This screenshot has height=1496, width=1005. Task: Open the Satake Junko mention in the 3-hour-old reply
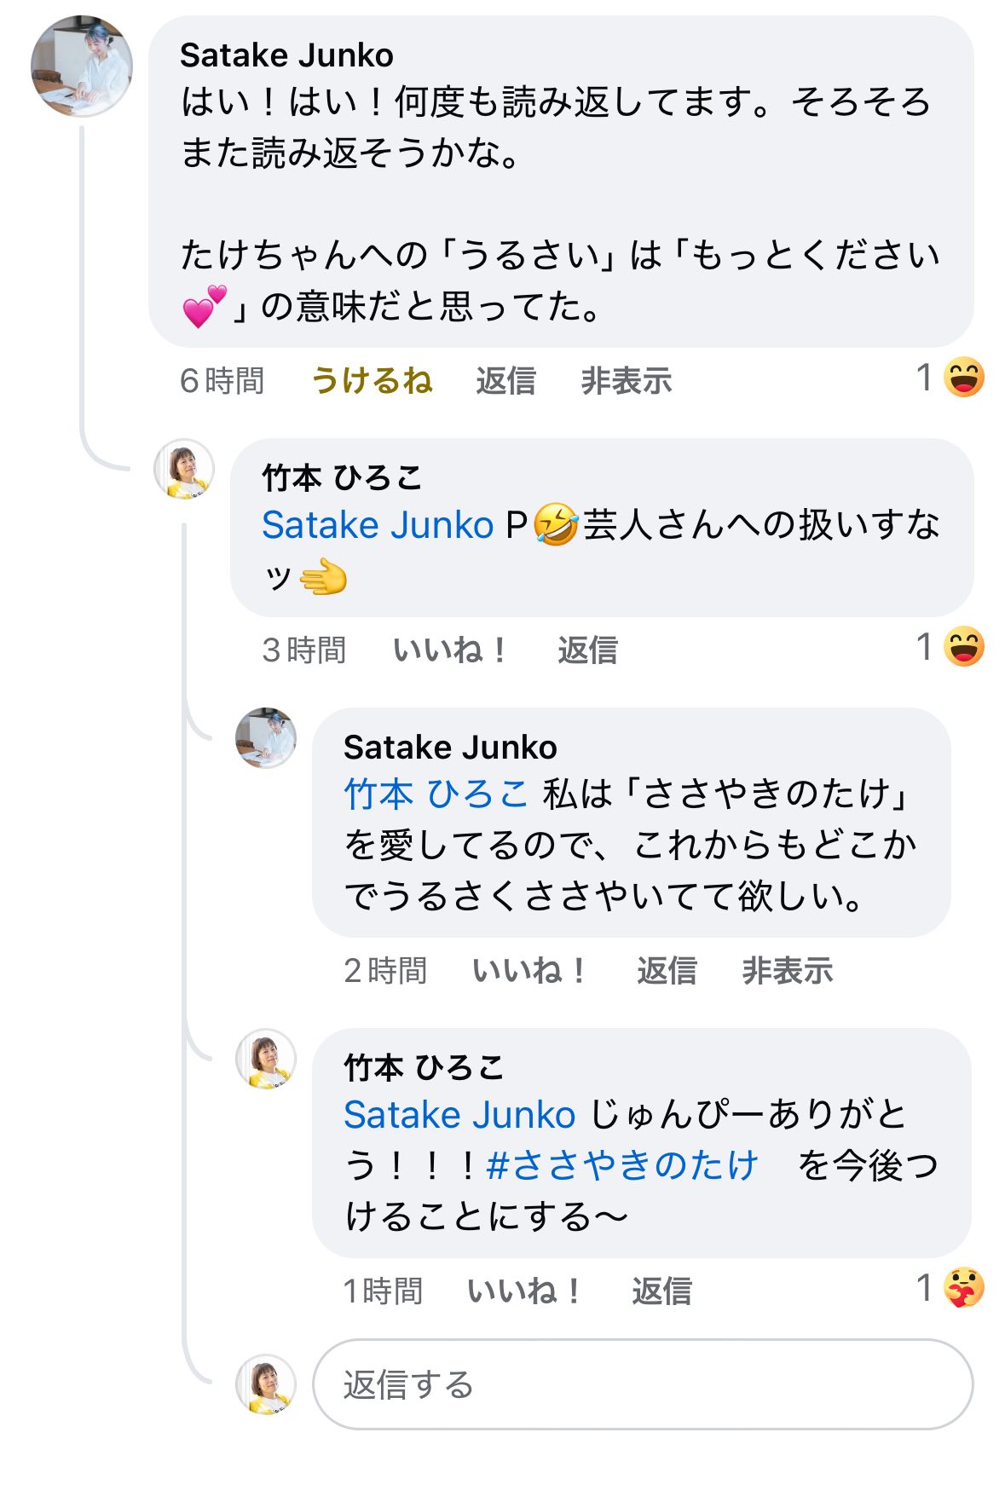click(x=378, y=525)
